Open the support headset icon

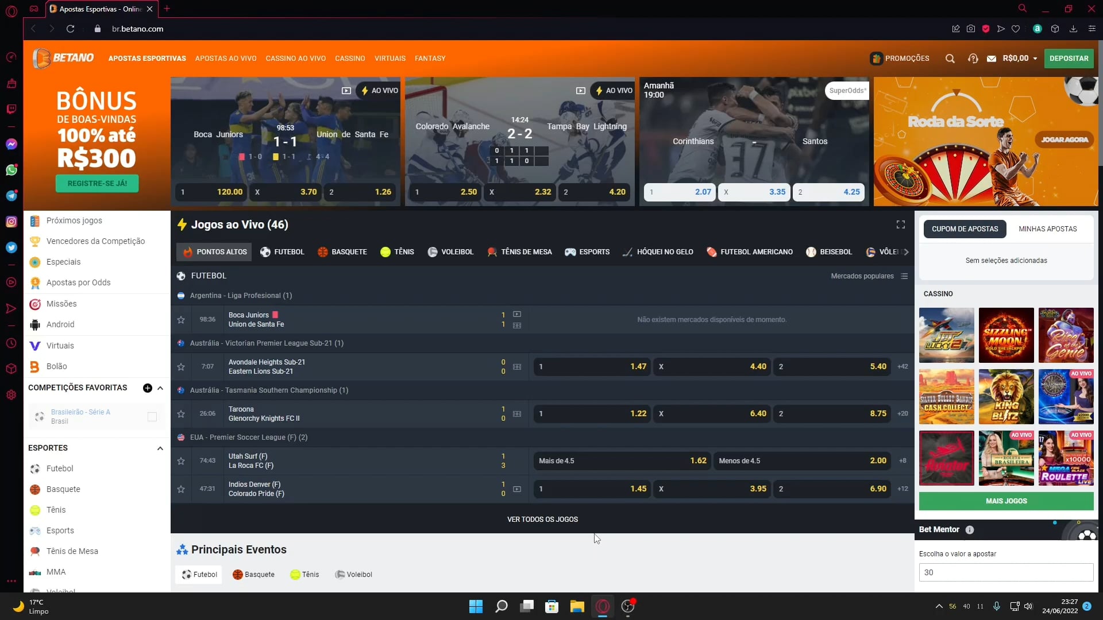(x=973, y=59)
